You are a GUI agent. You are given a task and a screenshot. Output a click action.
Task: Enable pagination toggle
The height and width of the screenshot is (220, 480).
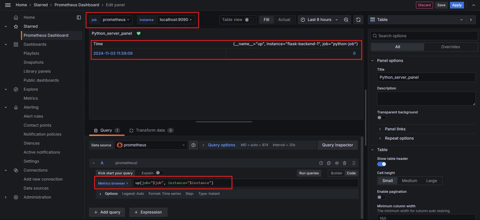[x=382, y=197]
